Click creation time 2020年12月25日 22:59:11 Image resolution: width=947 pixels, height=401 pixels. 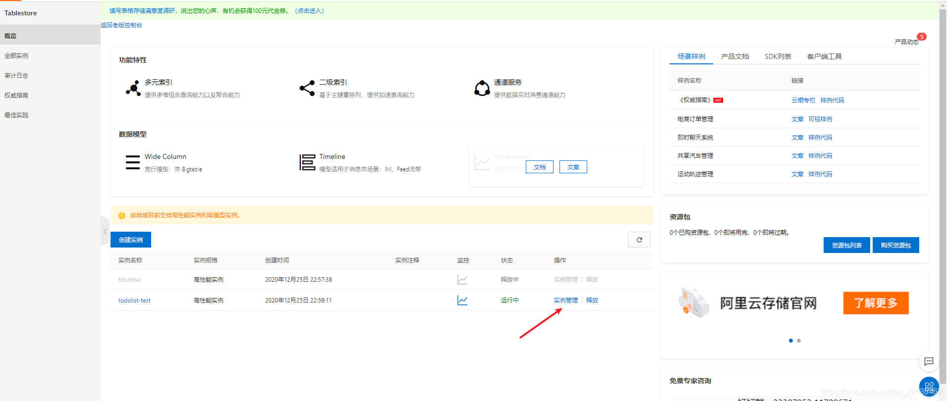click(x=298, y=300)
